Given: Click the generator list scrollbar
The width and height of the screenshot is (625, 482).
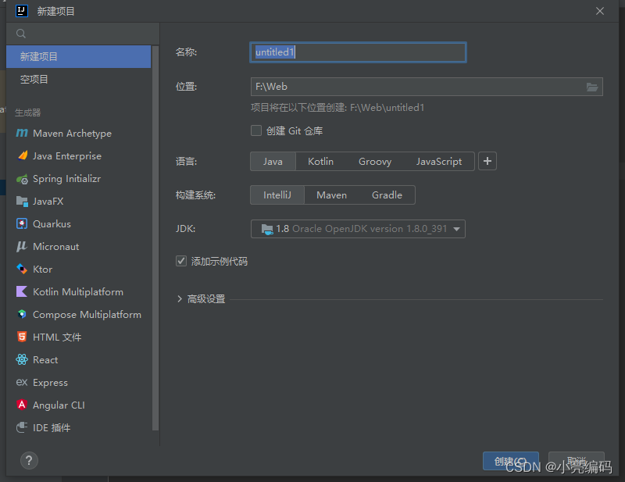Looking at the screenshot, I should pos(155,238).
